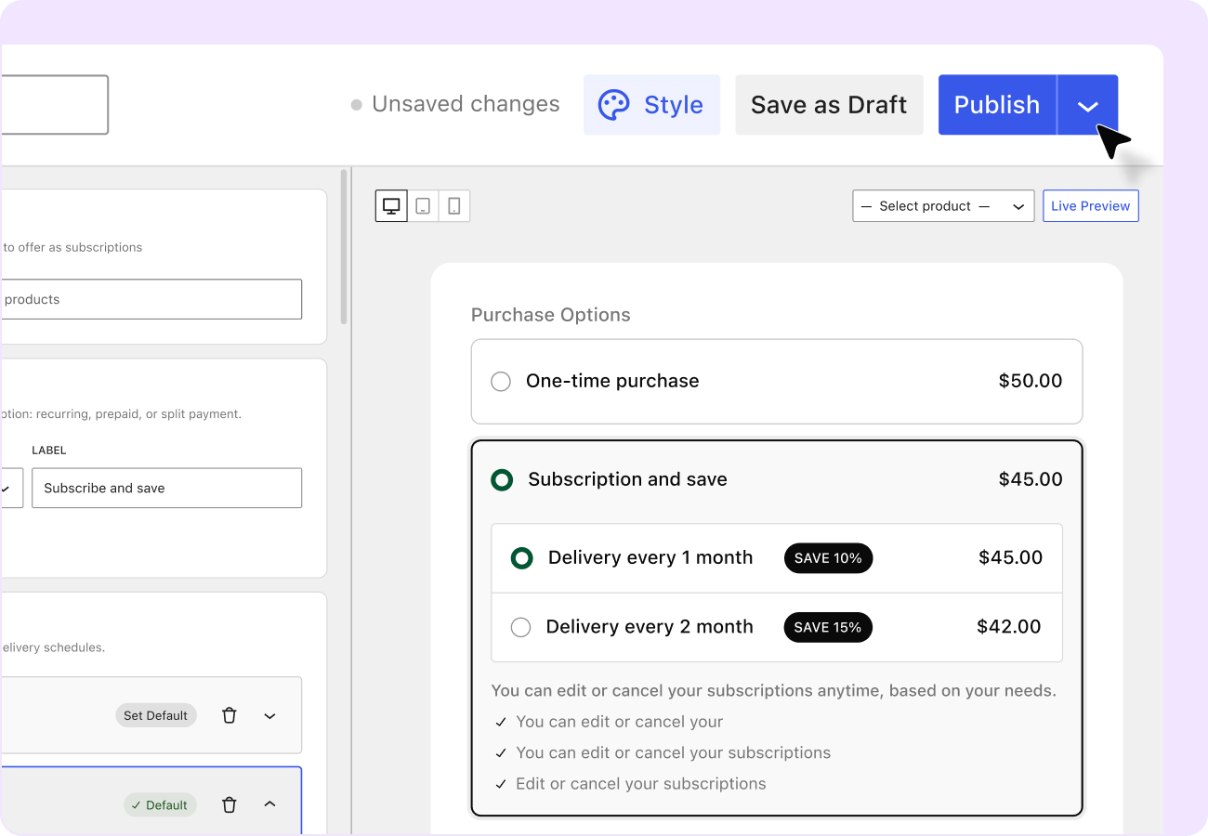Click the $42.00 price
1208x836 pixels.
(1009, 627)
